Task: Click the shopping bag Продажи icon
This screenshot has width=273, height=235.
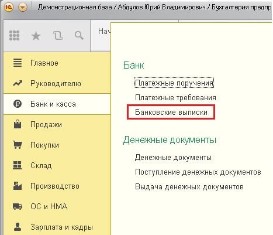Action: [18, 124]
